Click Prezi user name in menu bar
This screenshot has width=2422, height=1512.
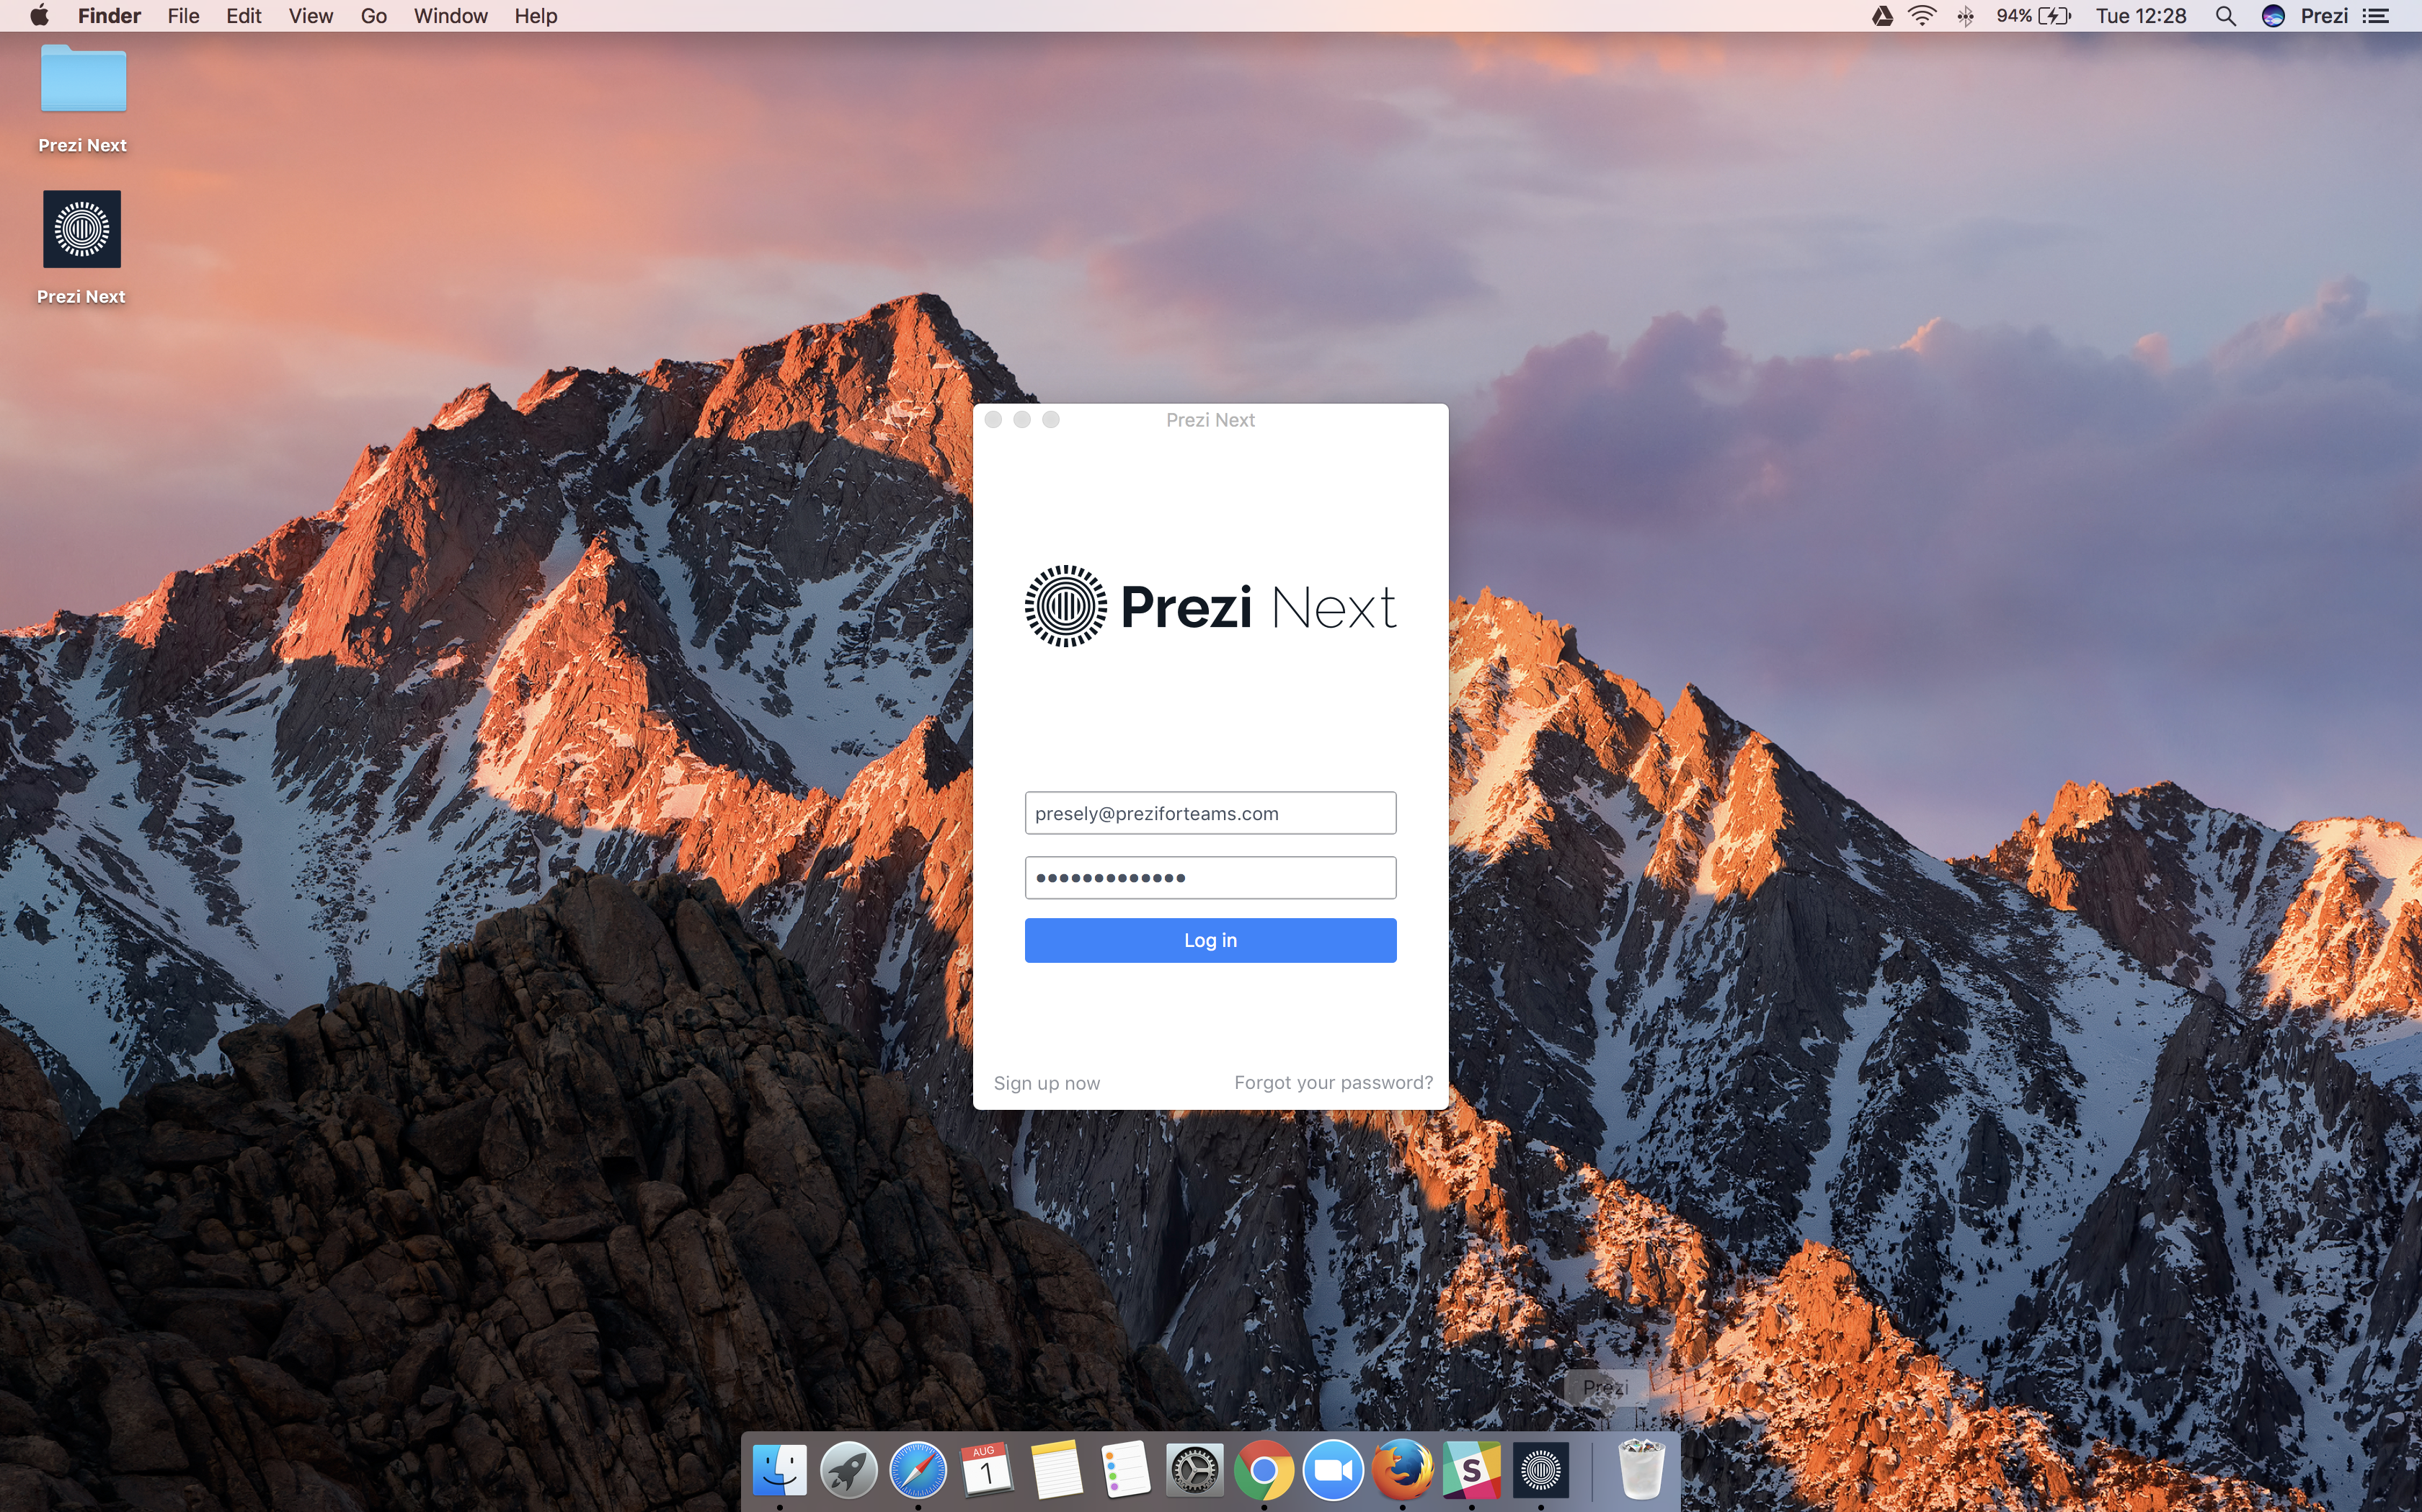pos(2324,16)
